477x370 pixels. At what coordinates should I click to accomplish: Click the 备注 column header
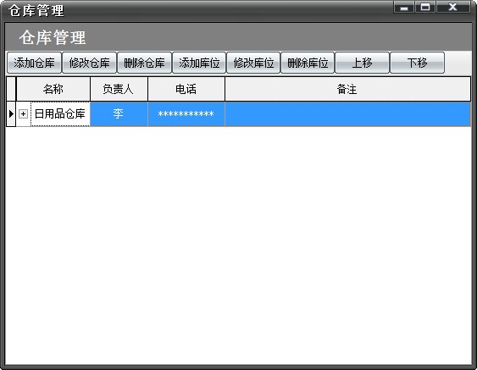(347, 89)
